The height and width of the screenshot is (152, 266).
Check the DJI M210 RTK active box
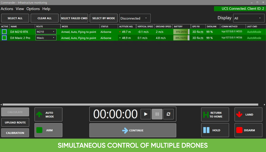point(4,32)
